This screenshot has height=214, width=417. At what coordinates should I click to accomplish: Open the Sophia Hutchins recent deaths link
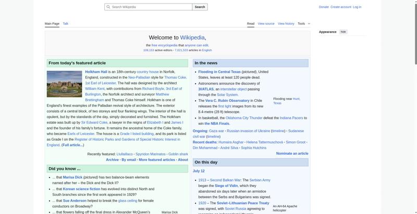pyautogui.click(x=253, y=148)
